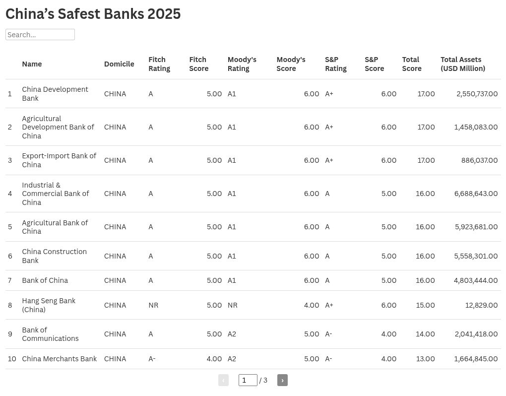This screenshot has height=396, width=506.
Task: Click the Search input field
Action: tap(40, 34)
